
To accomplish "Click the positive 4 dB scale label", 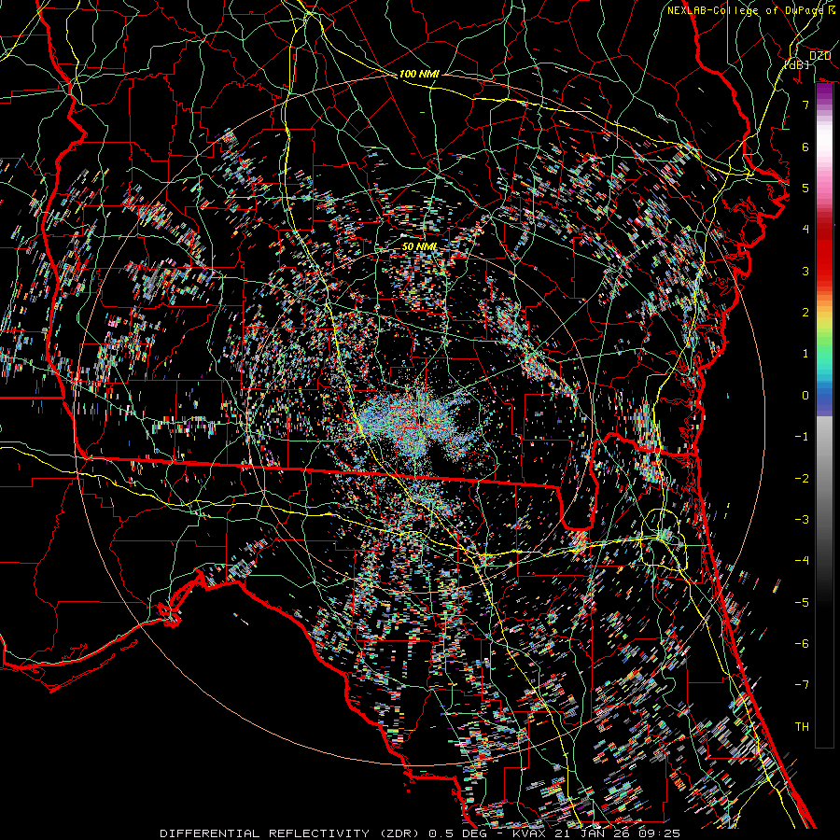I will pos(805,230).
